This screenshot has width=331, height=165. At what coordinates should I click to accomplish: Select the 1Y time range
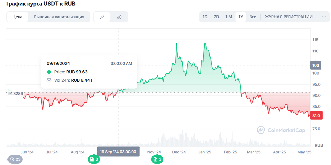tap(240, 17)
